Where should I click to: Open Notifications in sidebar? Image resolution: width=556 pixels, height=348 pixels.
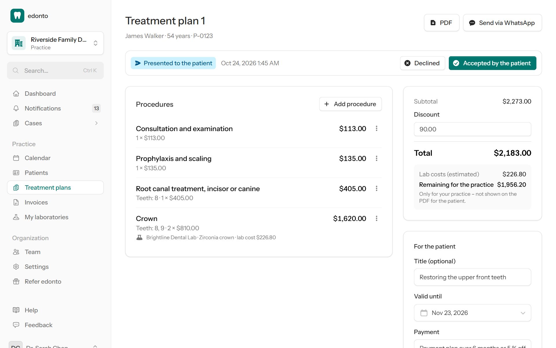coord(55,108)
